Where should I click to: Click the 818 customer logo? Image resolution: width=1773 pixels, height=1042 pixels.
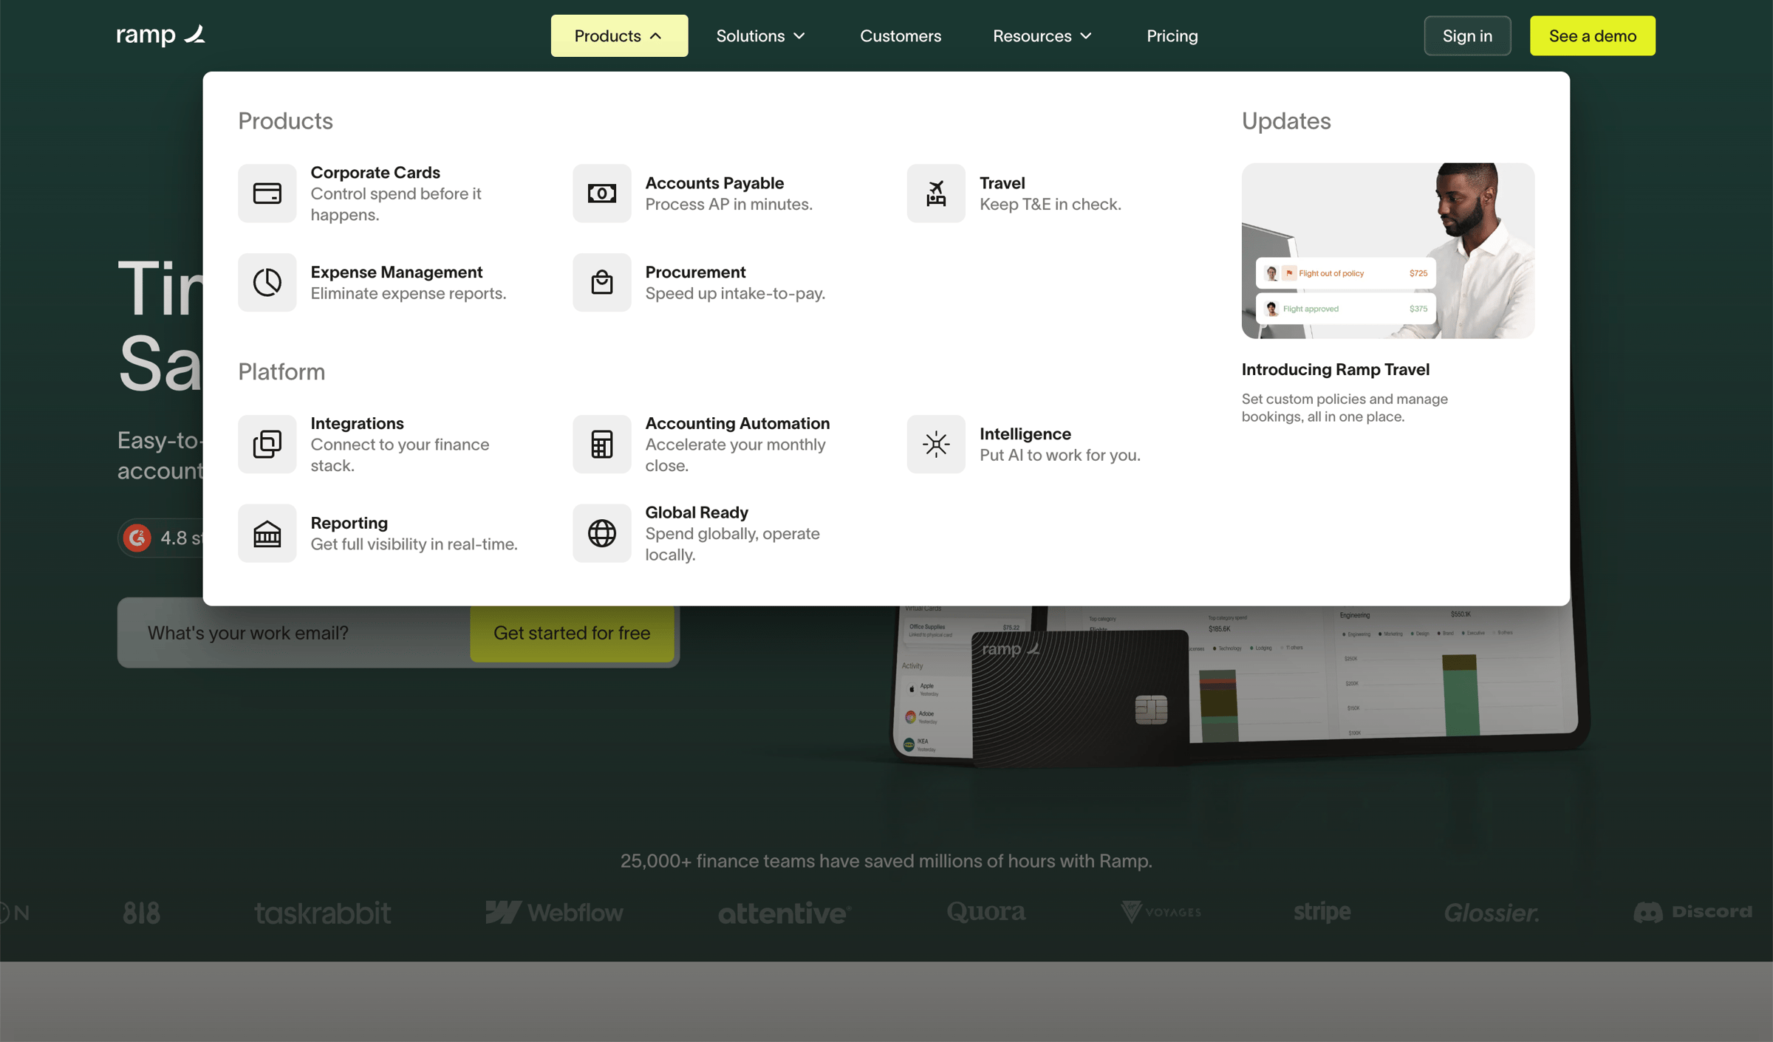[141, 914]
